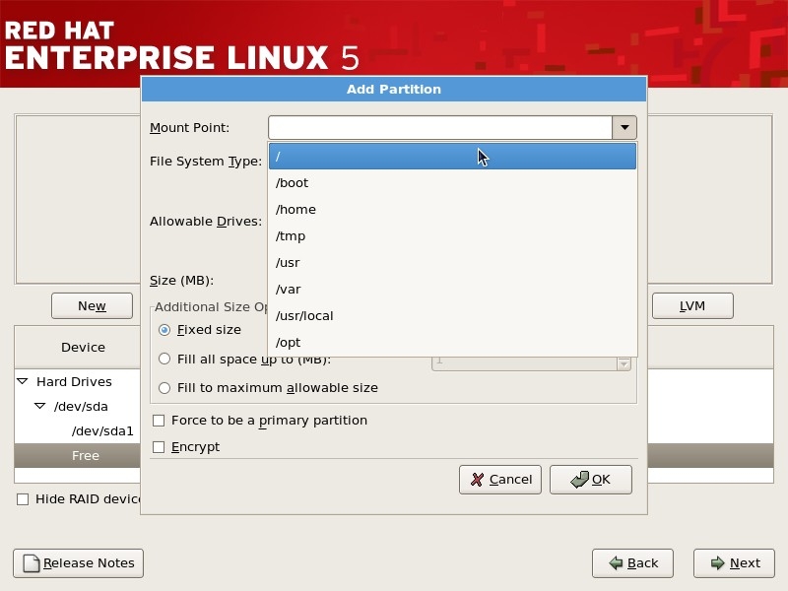Toggle the Hide RAID devices checkbox
This screenshot has height=591, width=788.
coord(23,499)
